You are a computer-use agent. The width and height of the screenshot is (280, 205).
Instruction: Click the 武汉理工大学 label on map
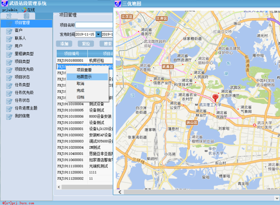(x=210, y=105)
